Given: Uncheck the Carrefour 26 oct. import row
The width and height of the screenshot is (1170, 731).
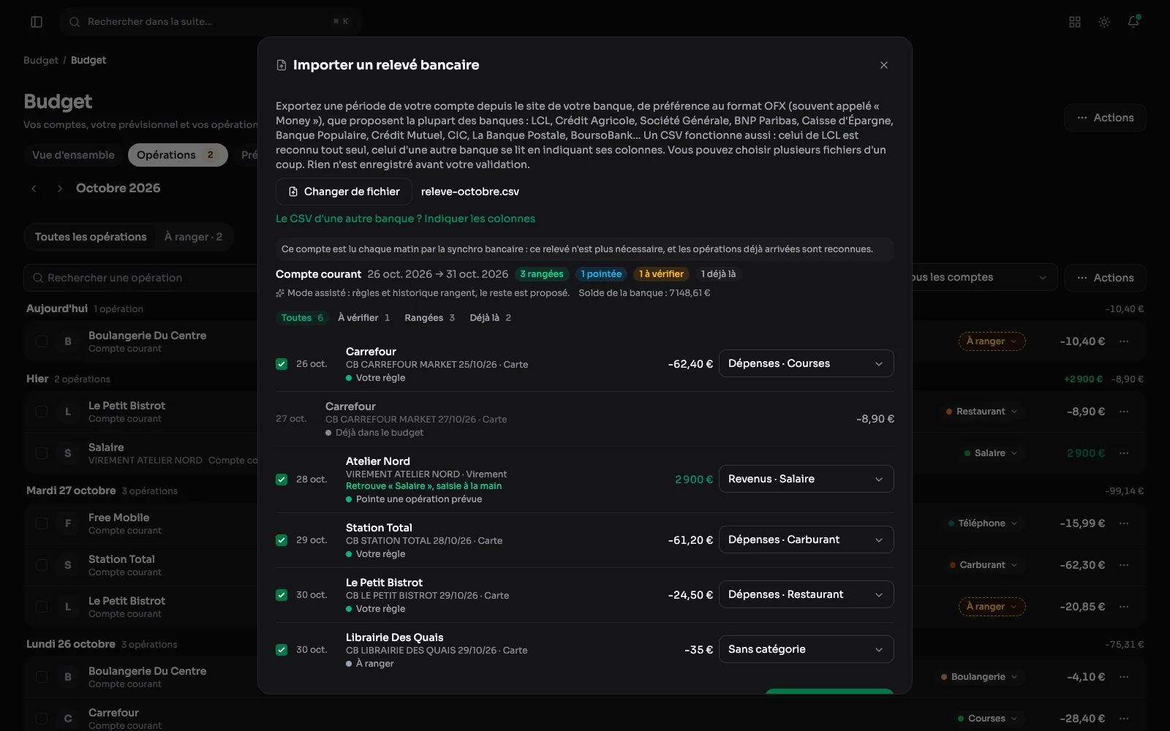Looking at the screenshot, I should click(282, 364).
